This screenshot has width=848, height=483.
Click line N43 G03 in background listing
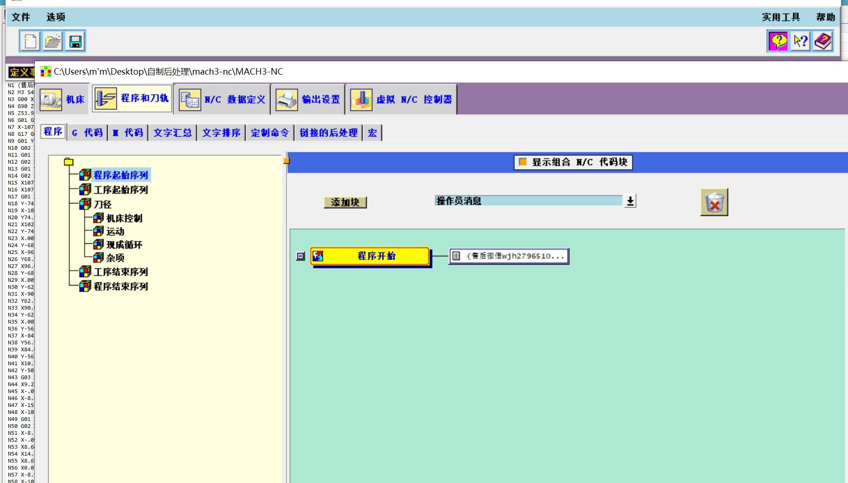[20, 377]
